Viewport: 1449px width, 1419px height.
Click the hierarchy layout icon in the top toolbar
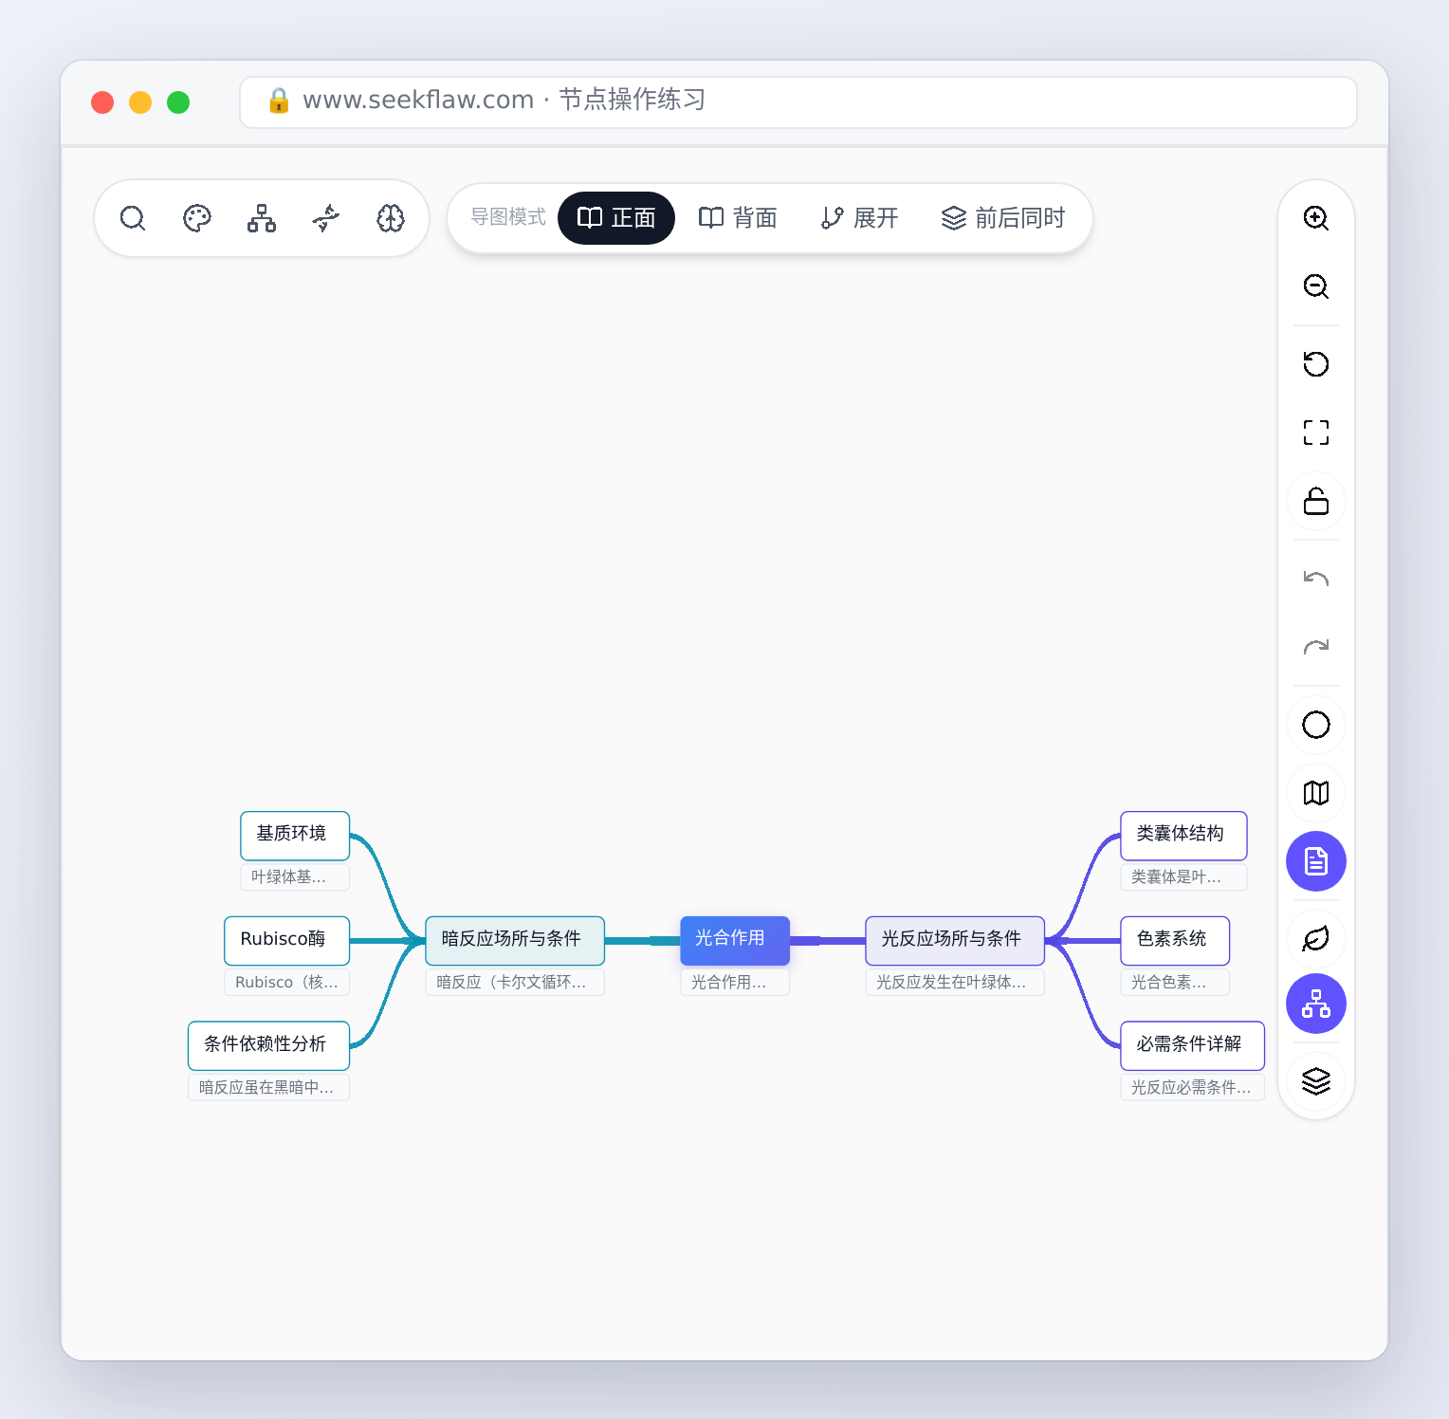262,218
